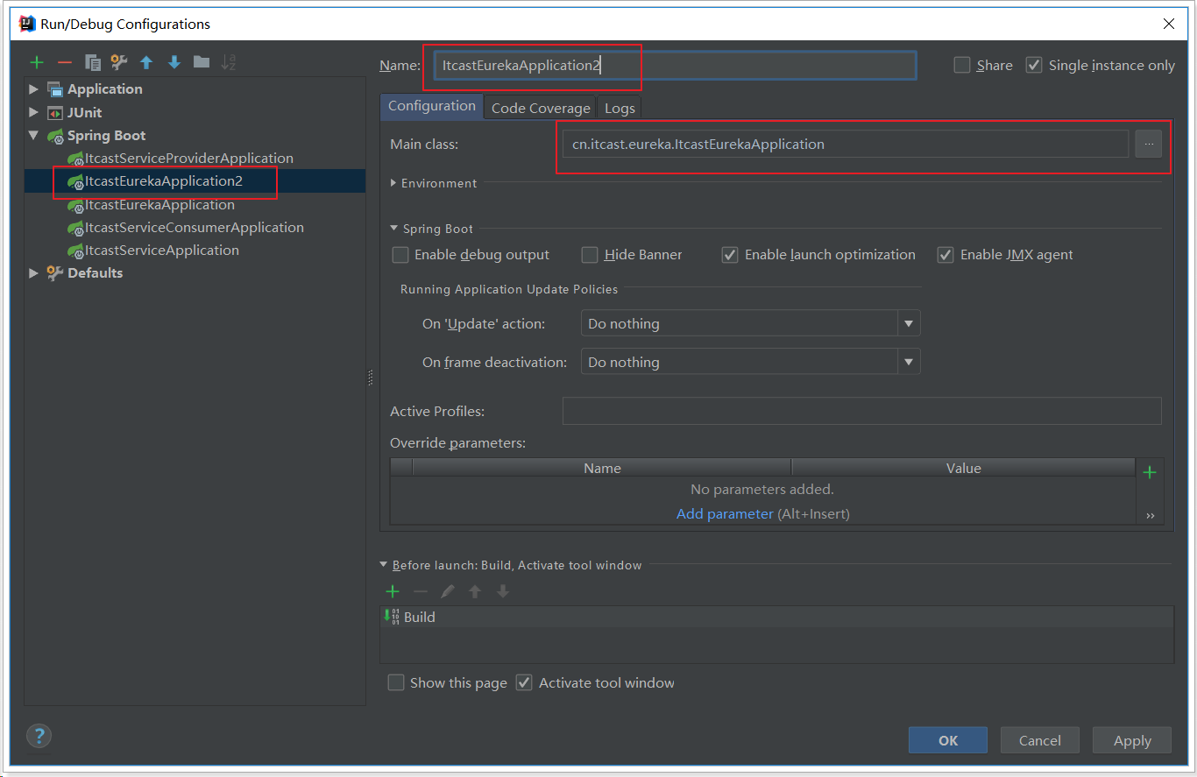
Task: Click the Value column header
Action: pyautogui.click(x=963, y=469)
